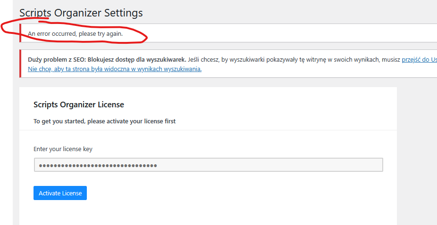Open the 'przejść do Us...' link
The height and width of the screenshot is (225, 437).
419,59
